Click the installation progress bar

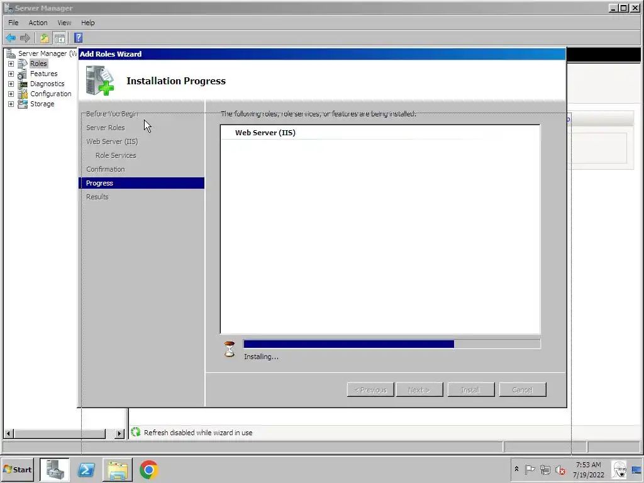pos(392,344)
